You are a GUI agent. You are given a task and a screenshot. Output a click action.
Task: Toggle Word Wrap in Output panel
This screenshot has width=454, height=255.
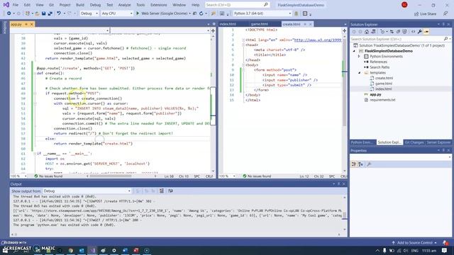coord(170,191)
